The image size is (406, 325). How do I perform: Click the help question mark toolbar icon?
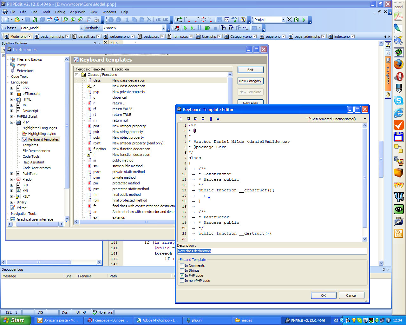click(243, 20)
